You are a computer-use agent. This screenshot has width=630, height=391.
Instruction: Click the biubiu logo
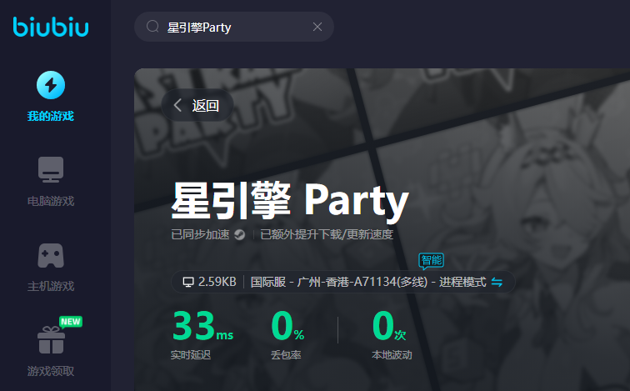point(51,27)
